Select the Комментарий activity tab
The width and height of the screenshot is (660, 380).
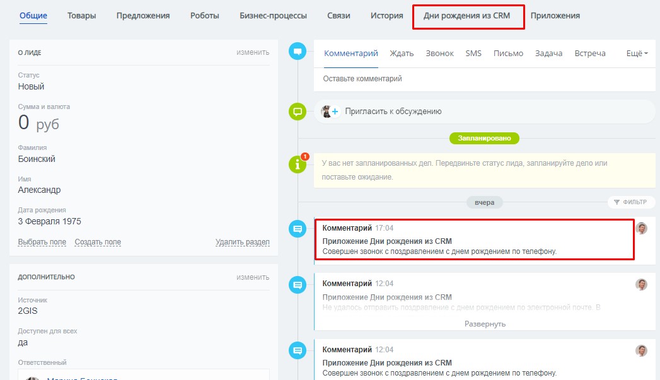click(351, 54)
